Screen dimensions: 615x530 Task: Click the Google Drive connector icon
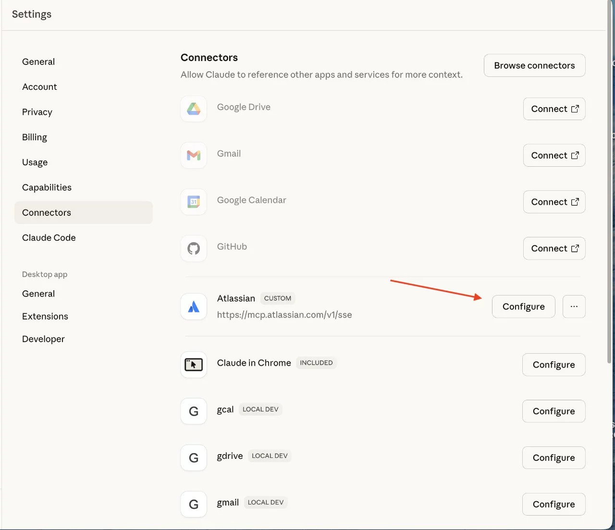coord(193,109)
